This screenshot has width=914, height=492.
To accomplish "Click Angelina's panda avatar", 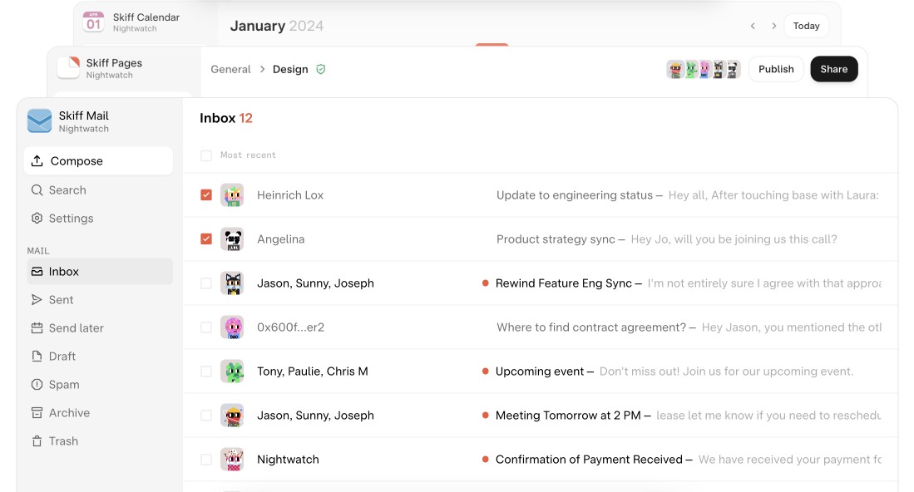I will coord(232,239).
